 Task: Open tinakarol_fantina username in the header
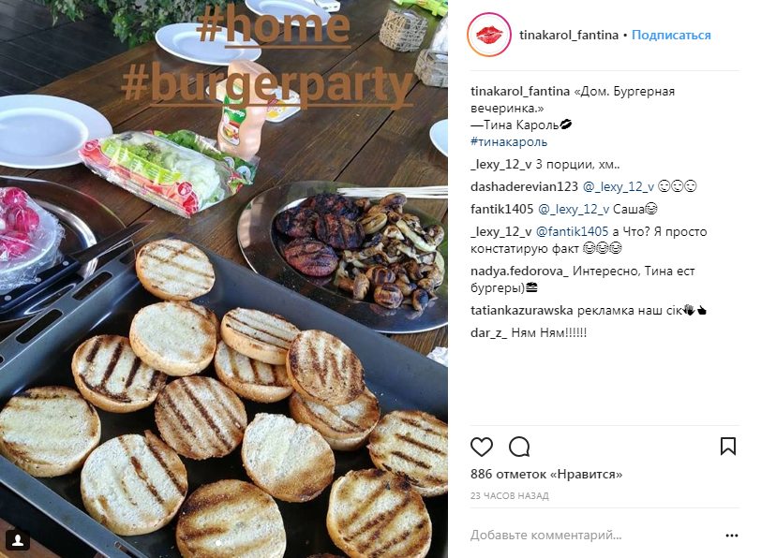tap(569, 35)
